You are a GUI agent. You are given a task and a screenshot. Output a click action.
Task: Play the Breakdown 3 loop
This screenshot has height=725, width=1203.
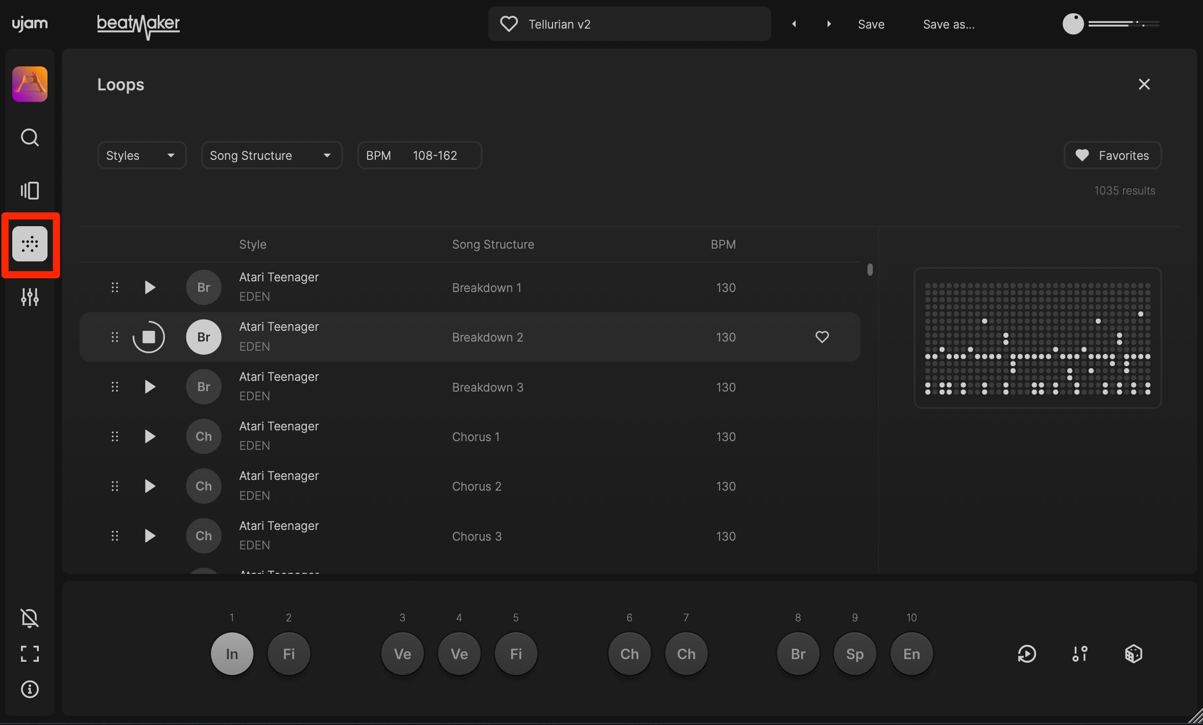click(149, 387)
